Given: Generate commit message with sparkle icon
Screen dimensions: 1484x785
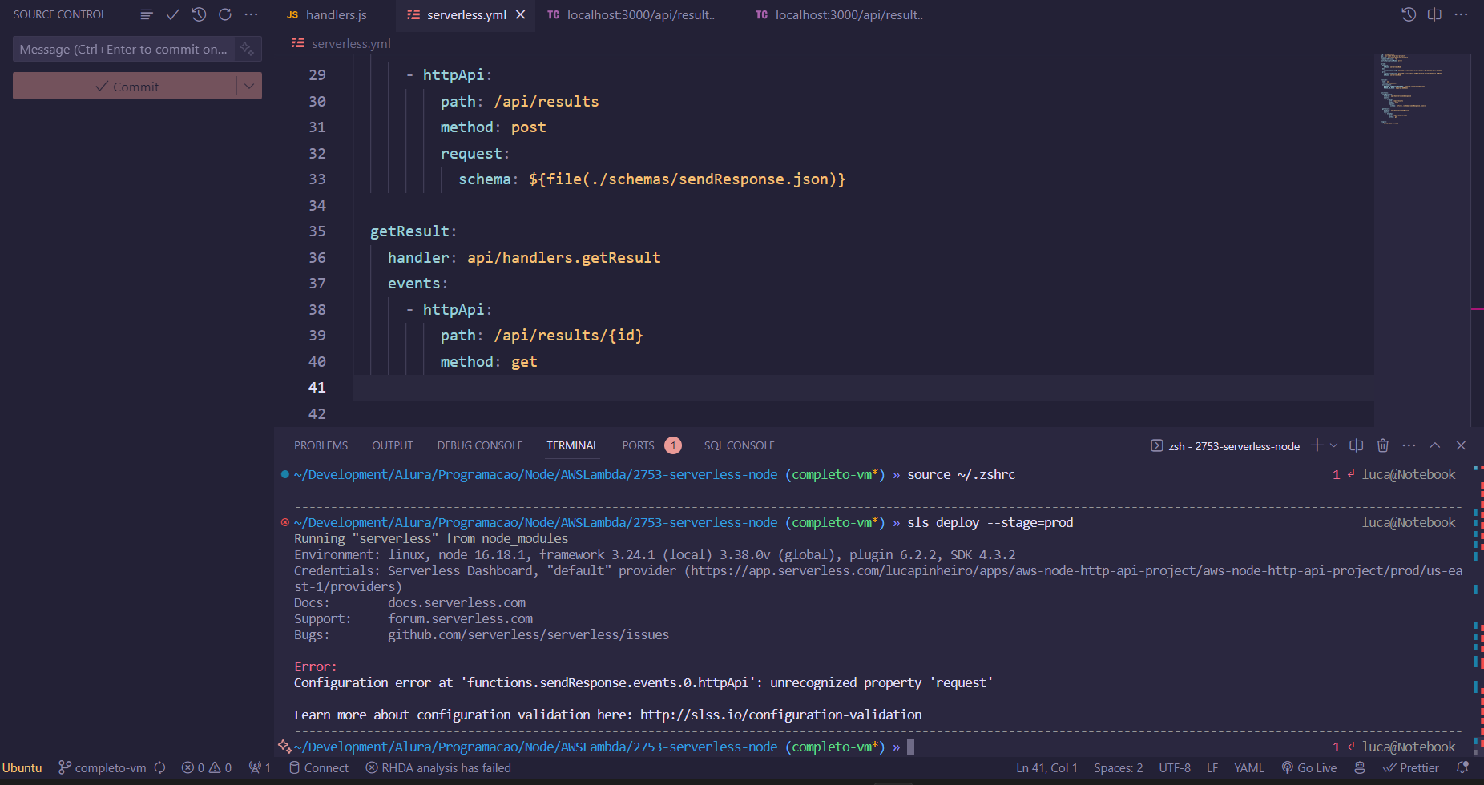Looking at the screenshot, I should point(247,49).
